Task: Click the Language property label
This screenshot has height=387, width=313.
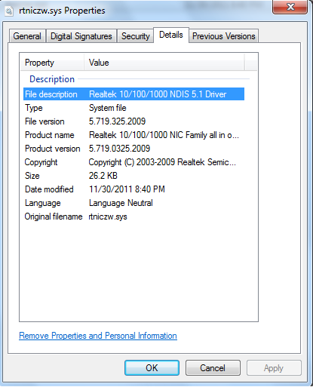Action: 43,203
